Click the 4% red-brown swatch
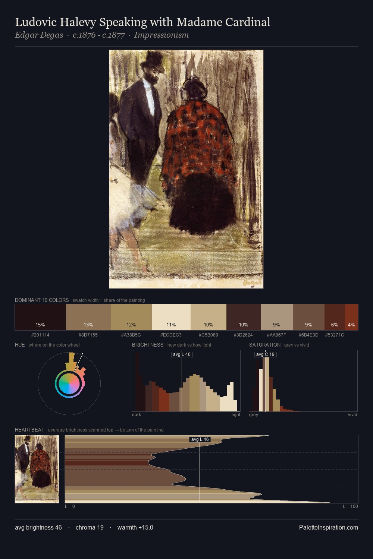The width and height of the screenshot is (373, 559). [x=351, y=317]
